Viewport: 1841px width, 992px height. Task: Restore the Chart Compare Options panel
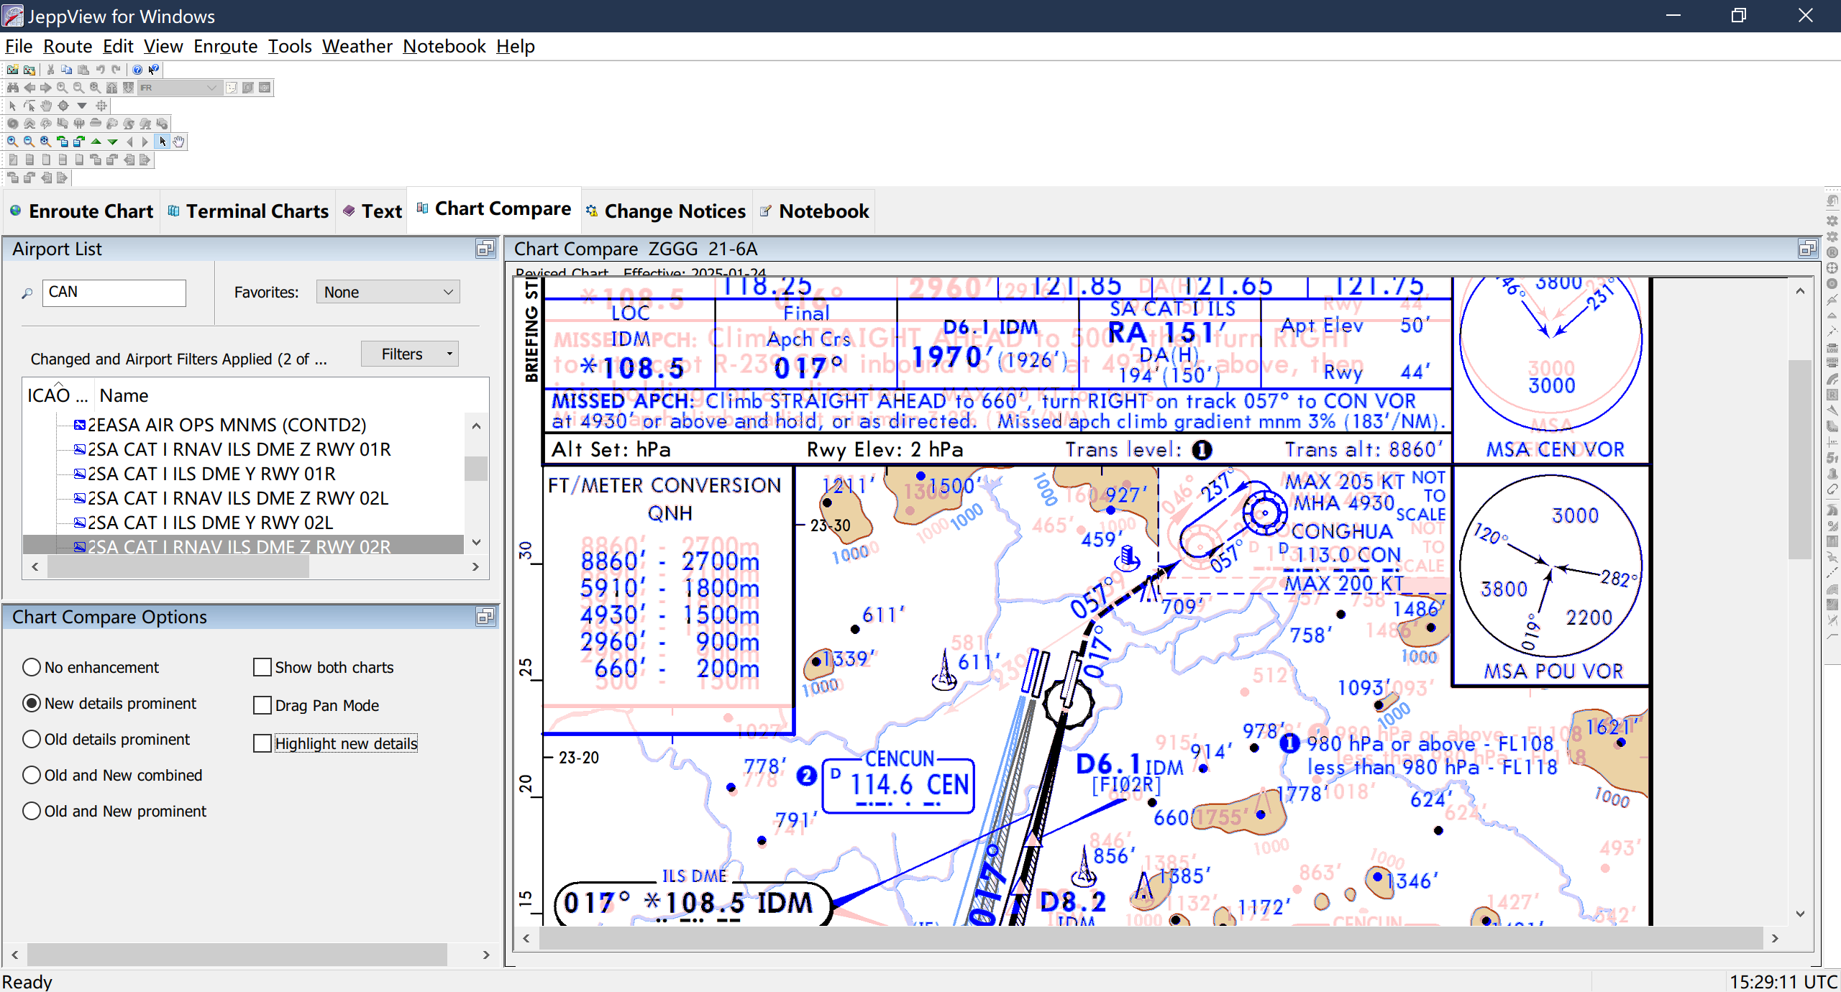pyautogui.click(x=485, y=617)
